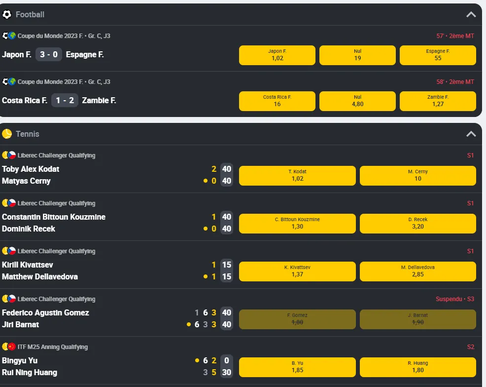Viewport: 486px width, 387px height.
Task: Click the chevron on the Tennis header
Action: [471, 134]
